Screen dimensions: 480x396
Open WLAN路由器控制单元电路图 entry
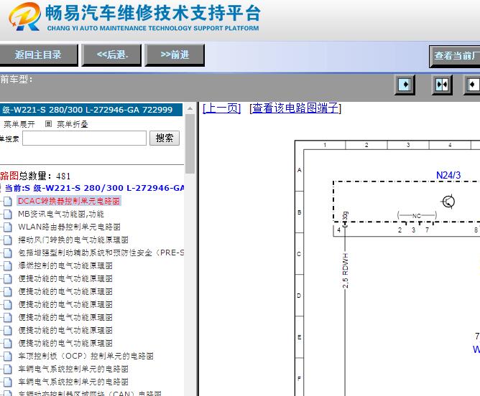69,227
